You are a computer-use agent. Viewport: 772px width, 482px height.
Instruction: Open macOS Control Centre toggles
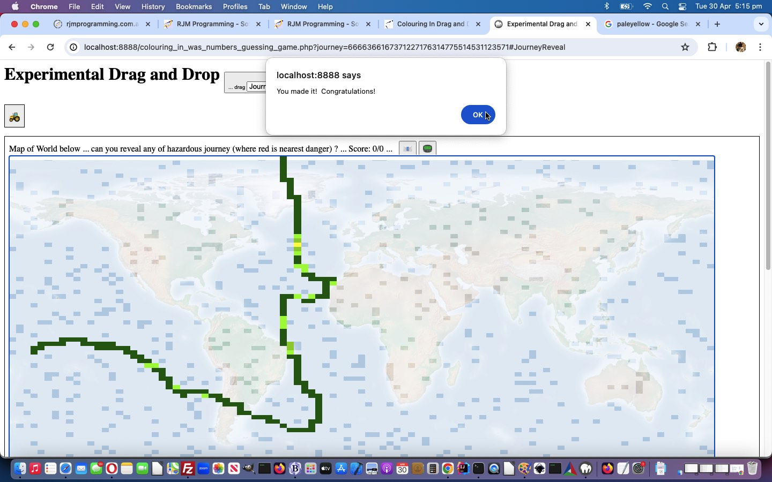pyautogui.click(x=682, y=6)
